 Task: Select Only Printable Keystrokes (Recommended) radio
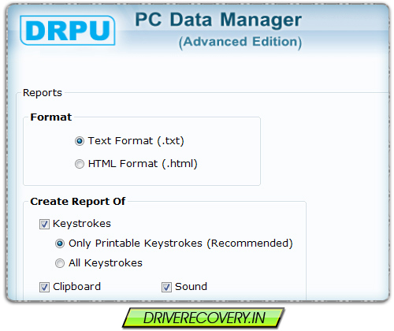pyautogui.click(x=60, y=244)
